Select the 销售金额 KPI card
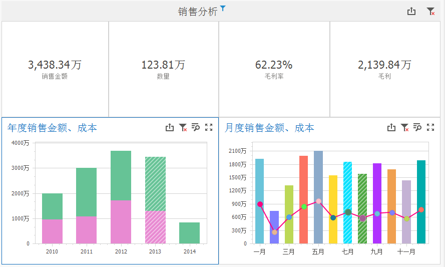 point(55,69)
